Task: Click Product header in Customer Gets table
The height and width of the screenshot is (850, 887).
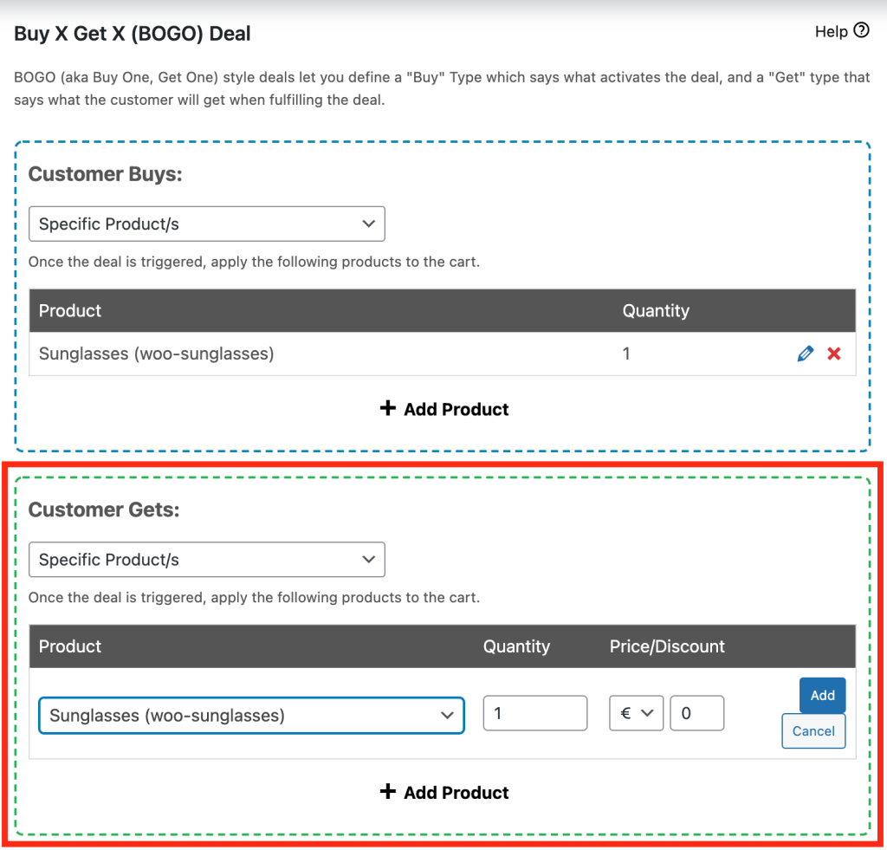Action: pos(70,646)
